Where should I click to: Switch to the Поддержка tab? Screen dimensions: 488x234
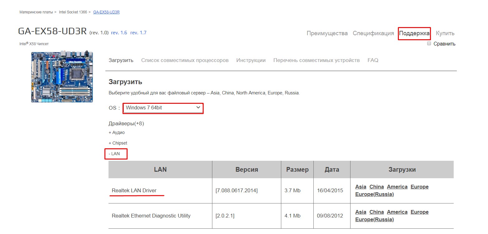coord(414,33)
